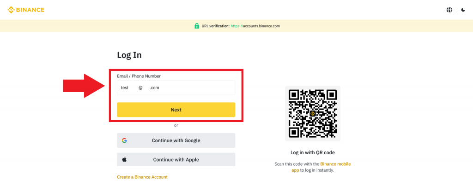Click the Binance logo inside the QR code
The height and width of the screenshot is (192, 473).
pos(312,113)
